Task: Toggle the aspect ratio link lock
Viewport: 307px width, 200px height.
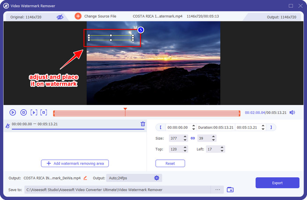Action: (x=193, y=138)
